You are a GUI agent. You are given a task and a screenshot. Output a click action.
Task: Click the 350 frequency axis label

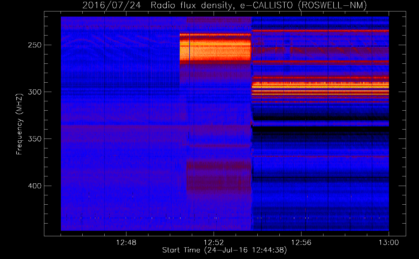35,139
